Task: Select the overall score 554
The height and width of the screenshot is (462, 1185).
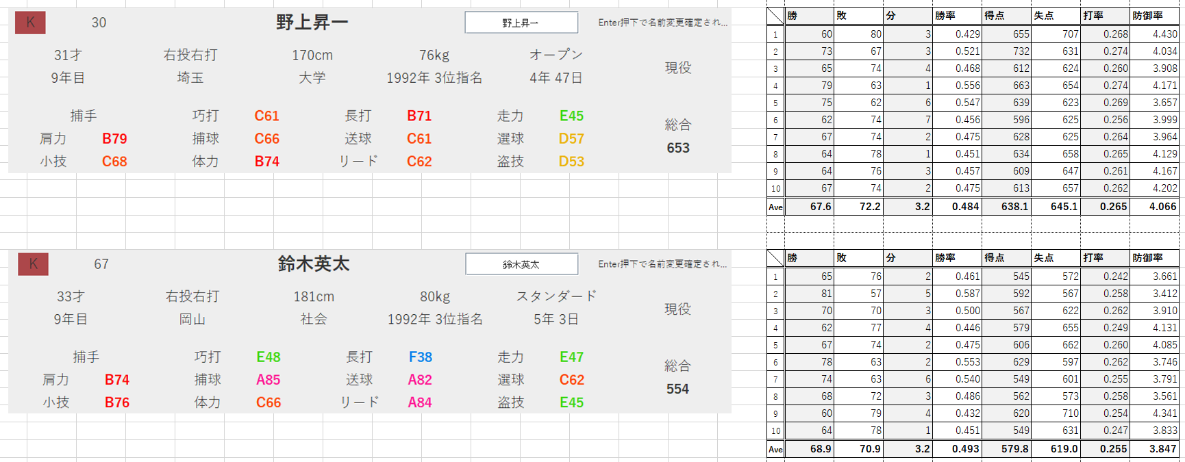Action: (x=677, y=389)
